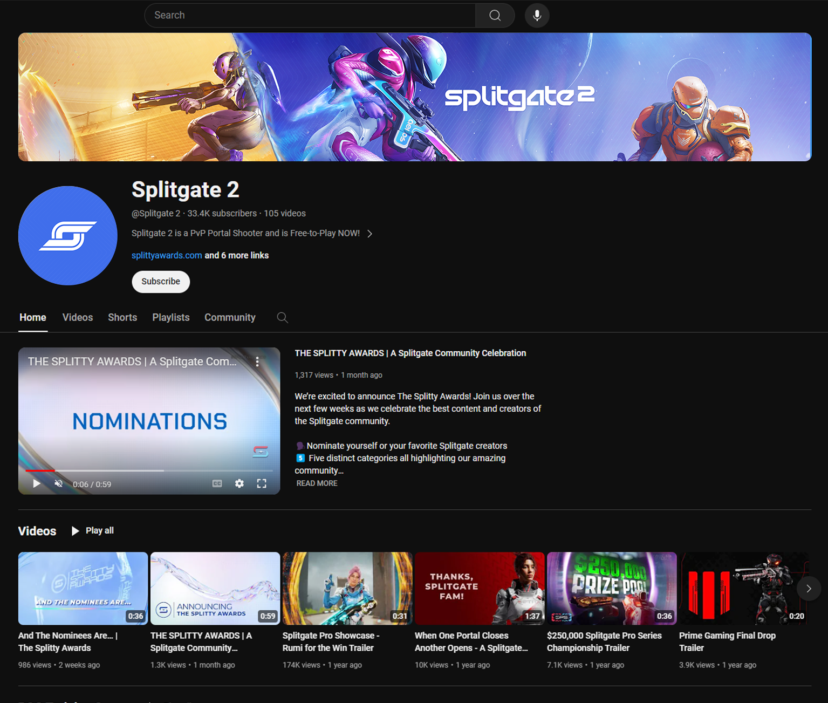Viewport: 828px width, 703px height.
Task: Click Play all videos
Action: pyautogui.click(x=93, y=531)
